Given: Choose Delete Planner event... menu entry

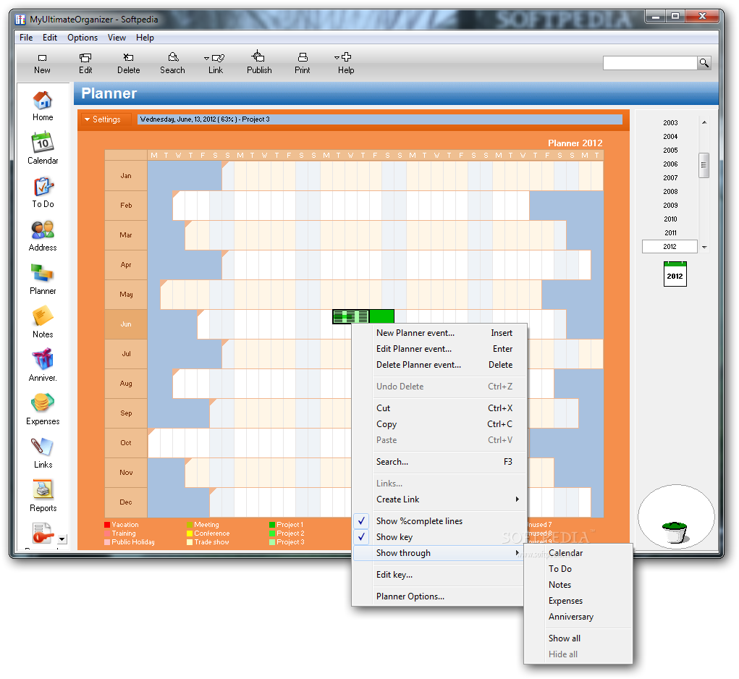Looking at the screenshot, I should point(439,365).
